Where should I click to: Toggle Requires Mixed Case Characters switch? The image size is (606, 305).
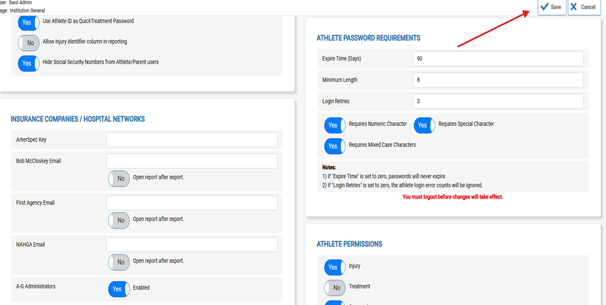[334, 146]
